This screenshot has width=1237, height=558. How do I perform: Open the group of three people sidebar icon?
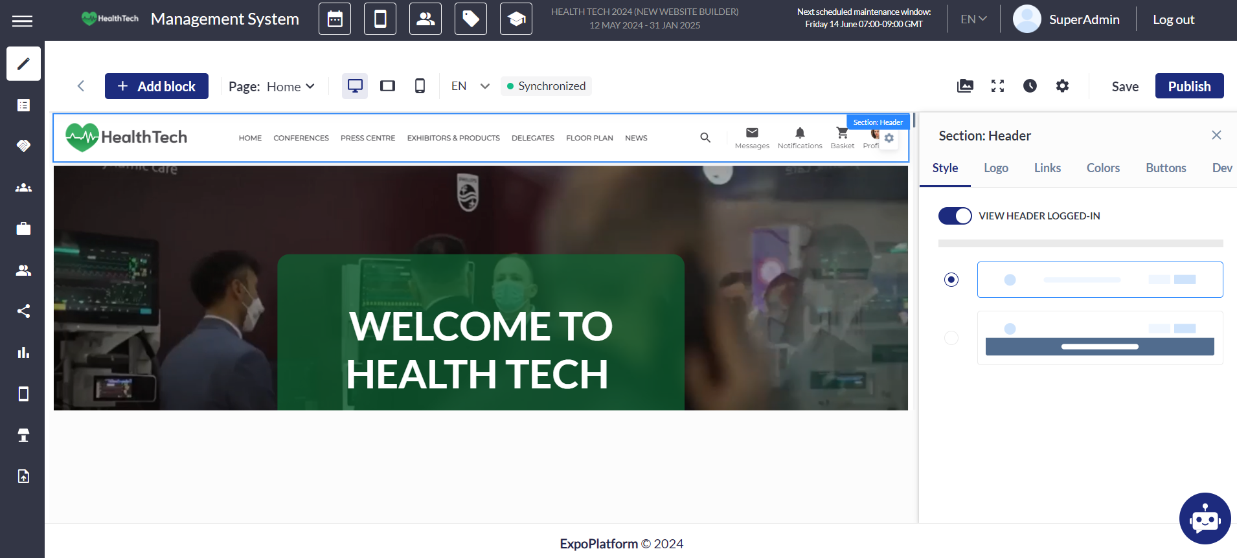(x=23, y=188)
